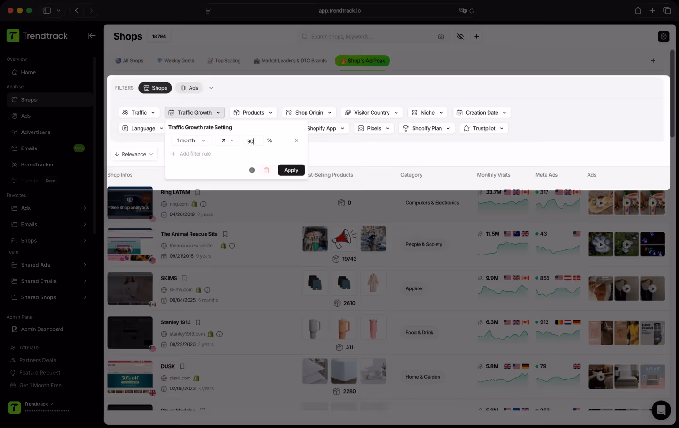Open the Shopify Plan filter dropdown

point(426,128)
